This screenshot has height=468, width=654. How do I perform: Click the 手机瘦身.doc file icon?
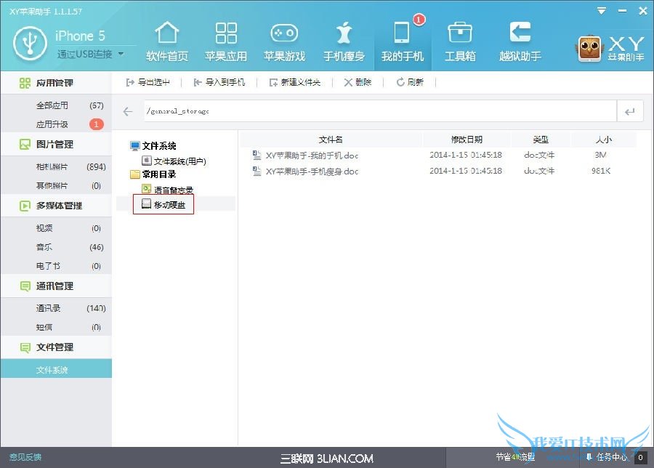tap(257, 171)
